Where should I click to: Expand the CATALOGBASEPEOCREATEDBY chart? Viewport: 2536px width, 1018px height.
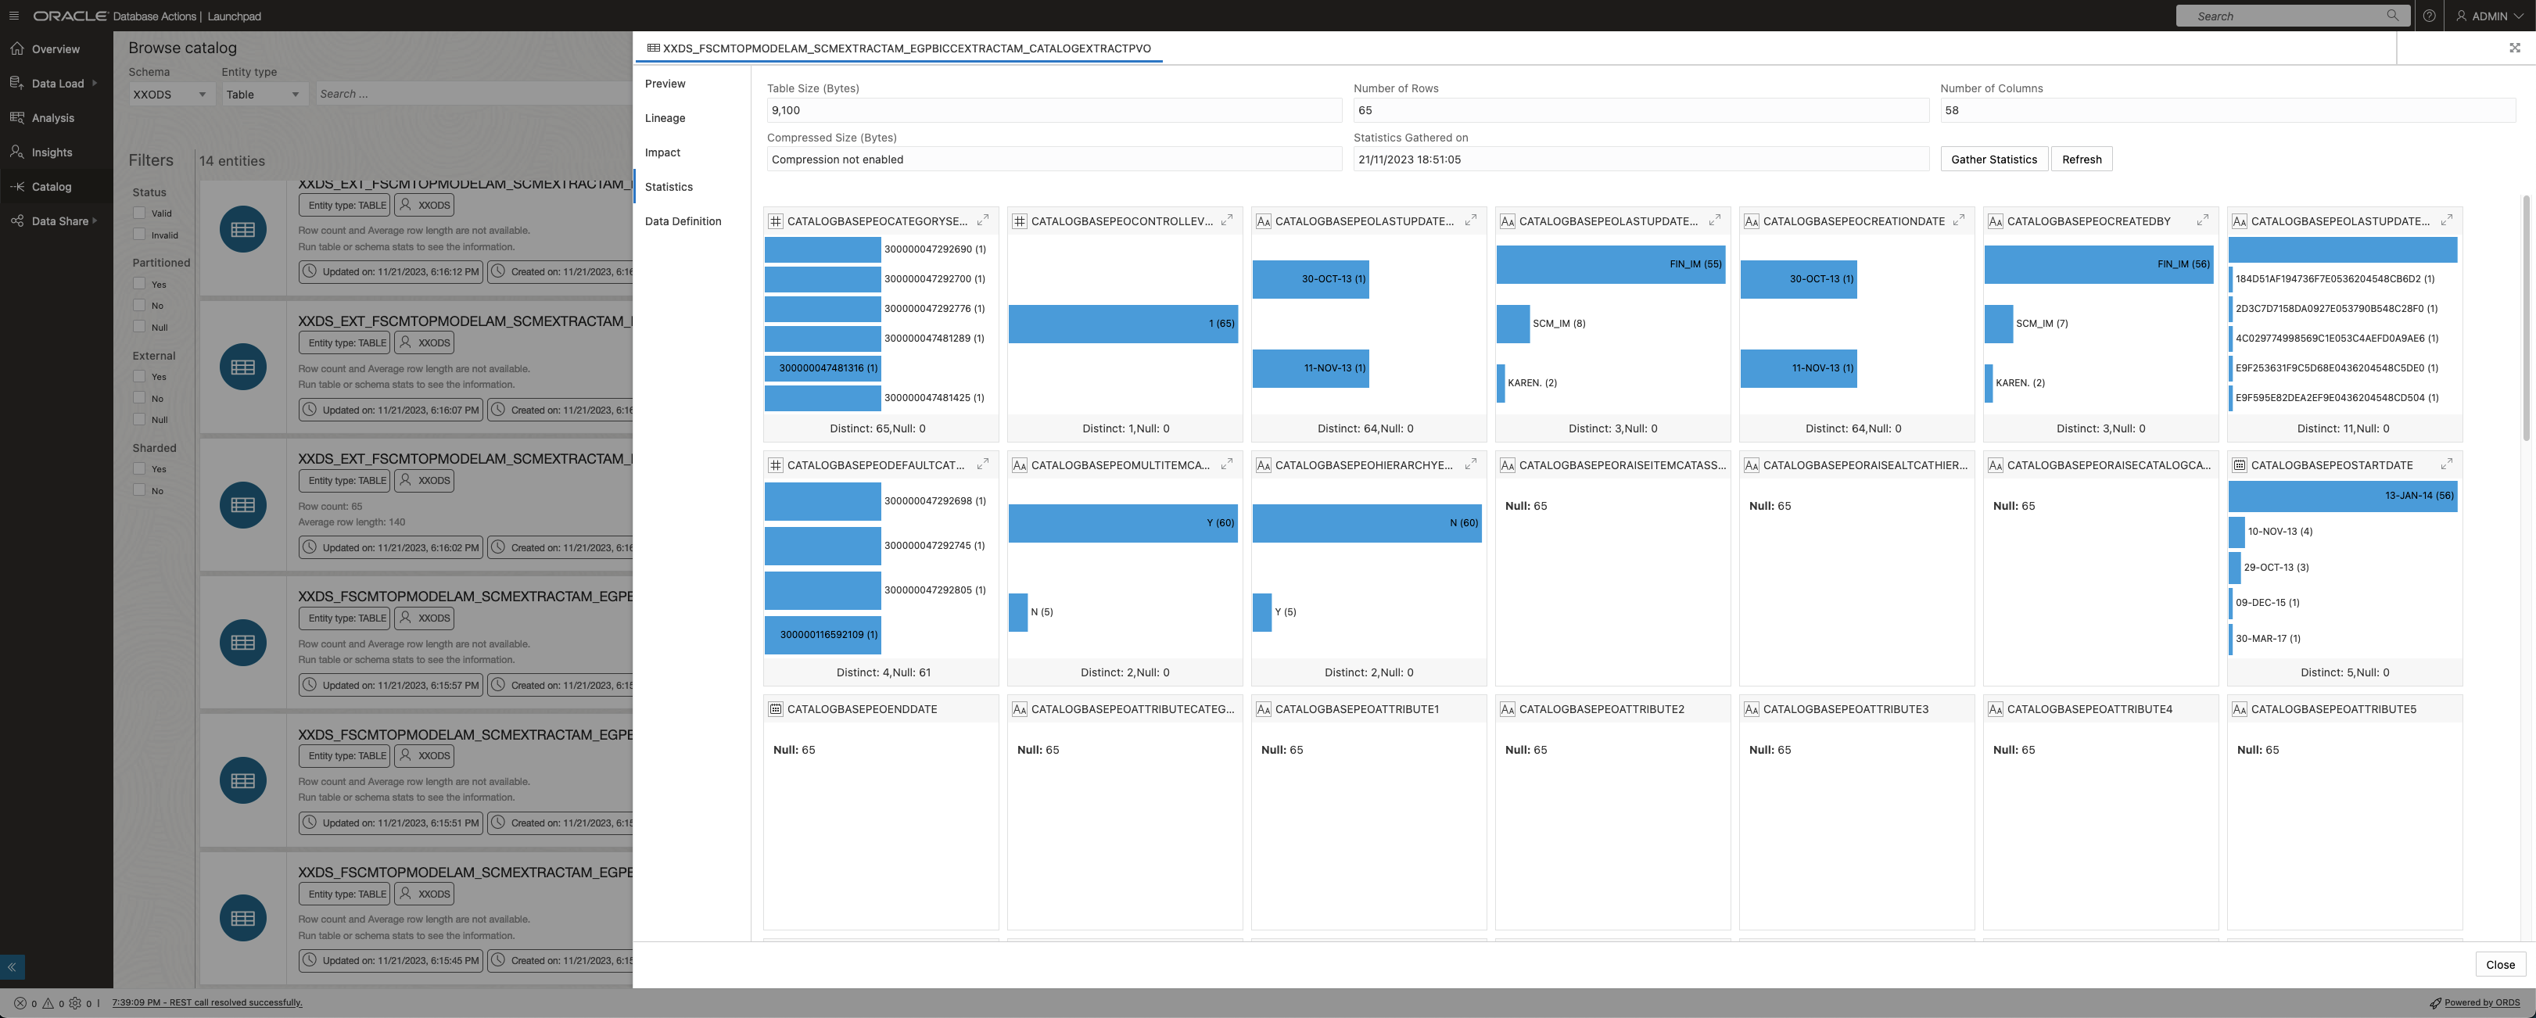coord(2202,220)
